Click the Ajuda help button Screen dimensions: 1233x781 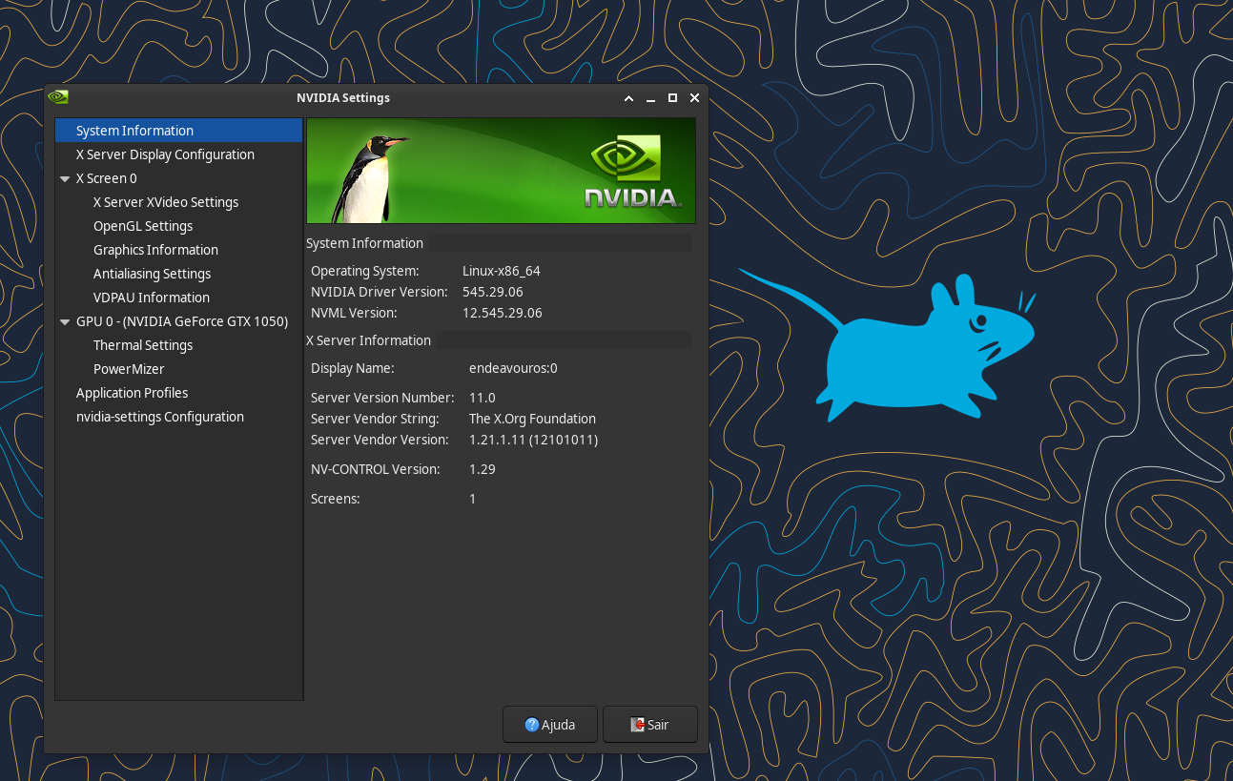[550, 725]
